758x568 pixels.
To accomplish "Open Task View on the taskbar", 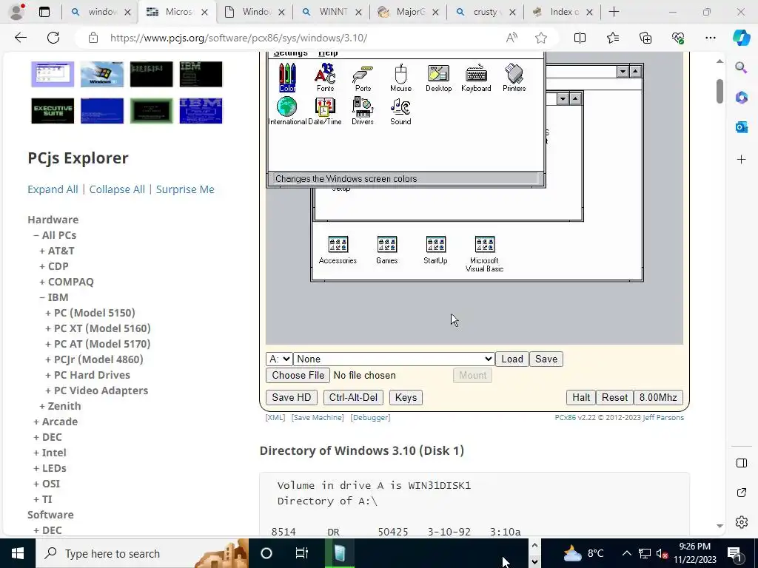I will point(302,553).
